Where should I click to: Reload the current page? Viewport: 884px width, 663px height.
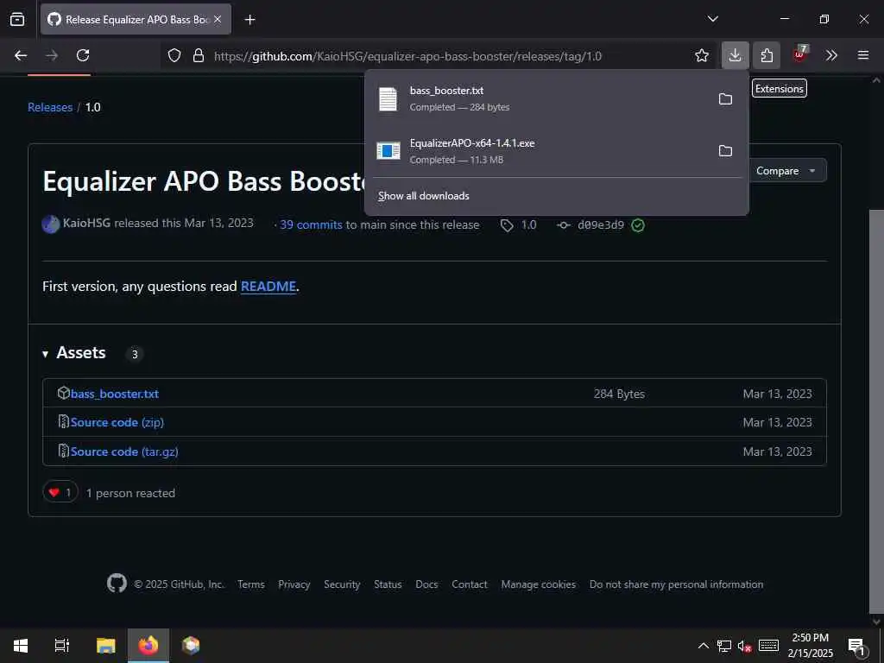pos(83,55)
